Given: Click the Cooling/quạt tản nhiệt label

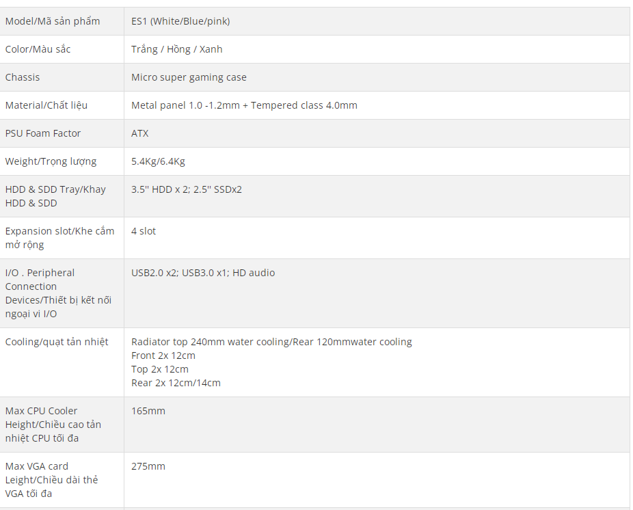Looking at the screenshot, I should [x=57, y=342].
